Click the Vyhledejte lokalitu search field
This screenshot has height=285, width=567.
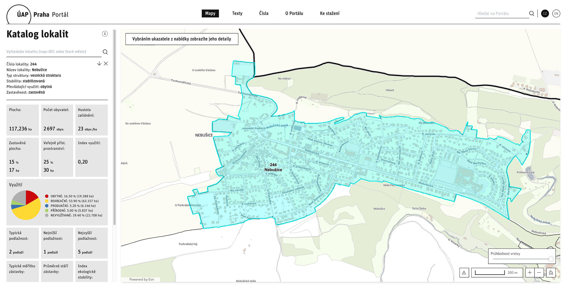pos(53,52)
